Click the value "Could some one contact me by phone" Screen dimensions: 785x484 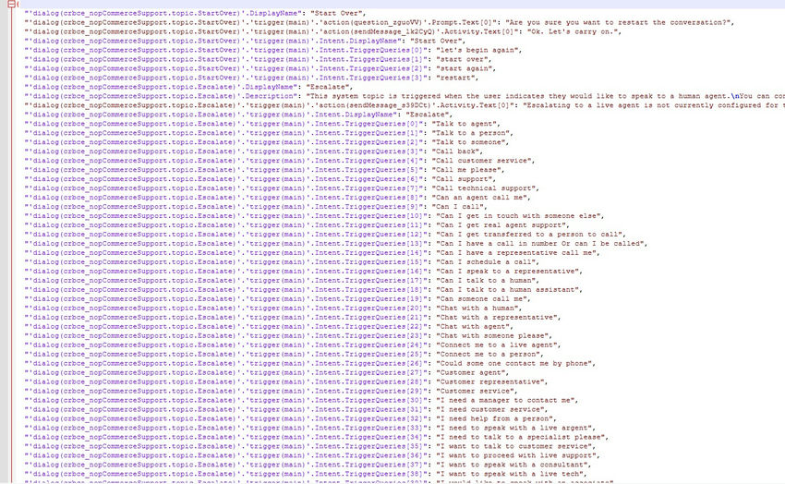[515, 363]
